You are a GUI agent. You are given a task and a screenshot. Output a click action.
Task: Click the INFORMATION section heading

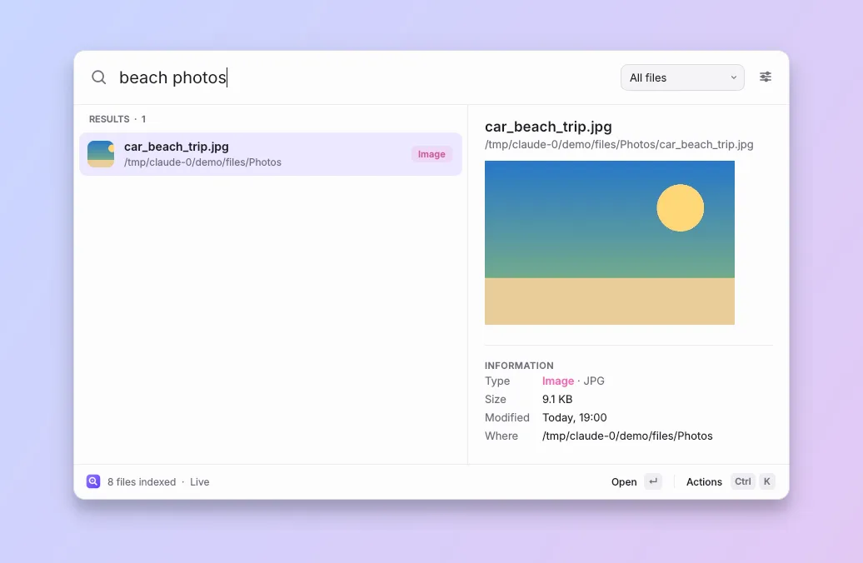pyautogui.click(x=519, y=366)
